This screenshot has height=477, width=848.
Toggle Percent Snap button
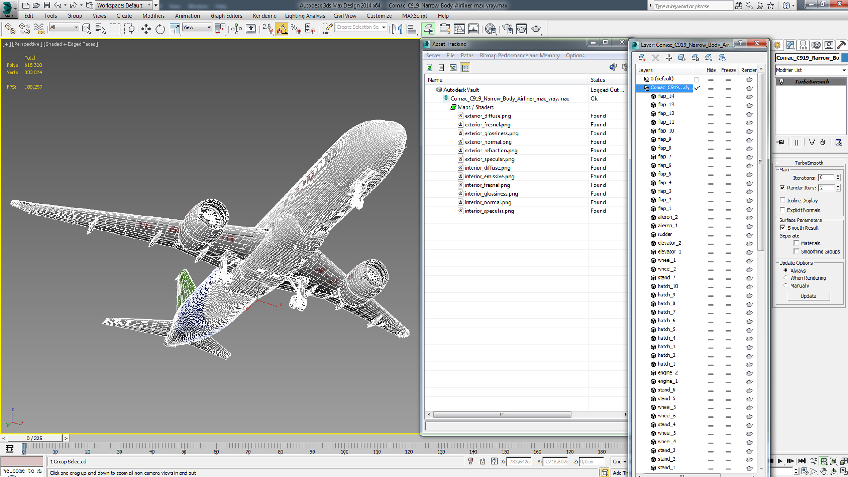coord(296,29)
